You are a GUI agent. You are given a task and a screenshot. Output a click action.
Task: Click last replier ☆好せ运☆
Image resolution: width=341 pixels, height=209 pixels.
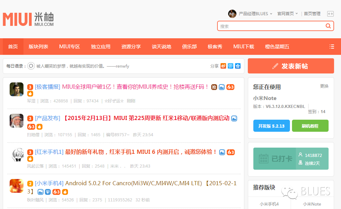(114, 101)
